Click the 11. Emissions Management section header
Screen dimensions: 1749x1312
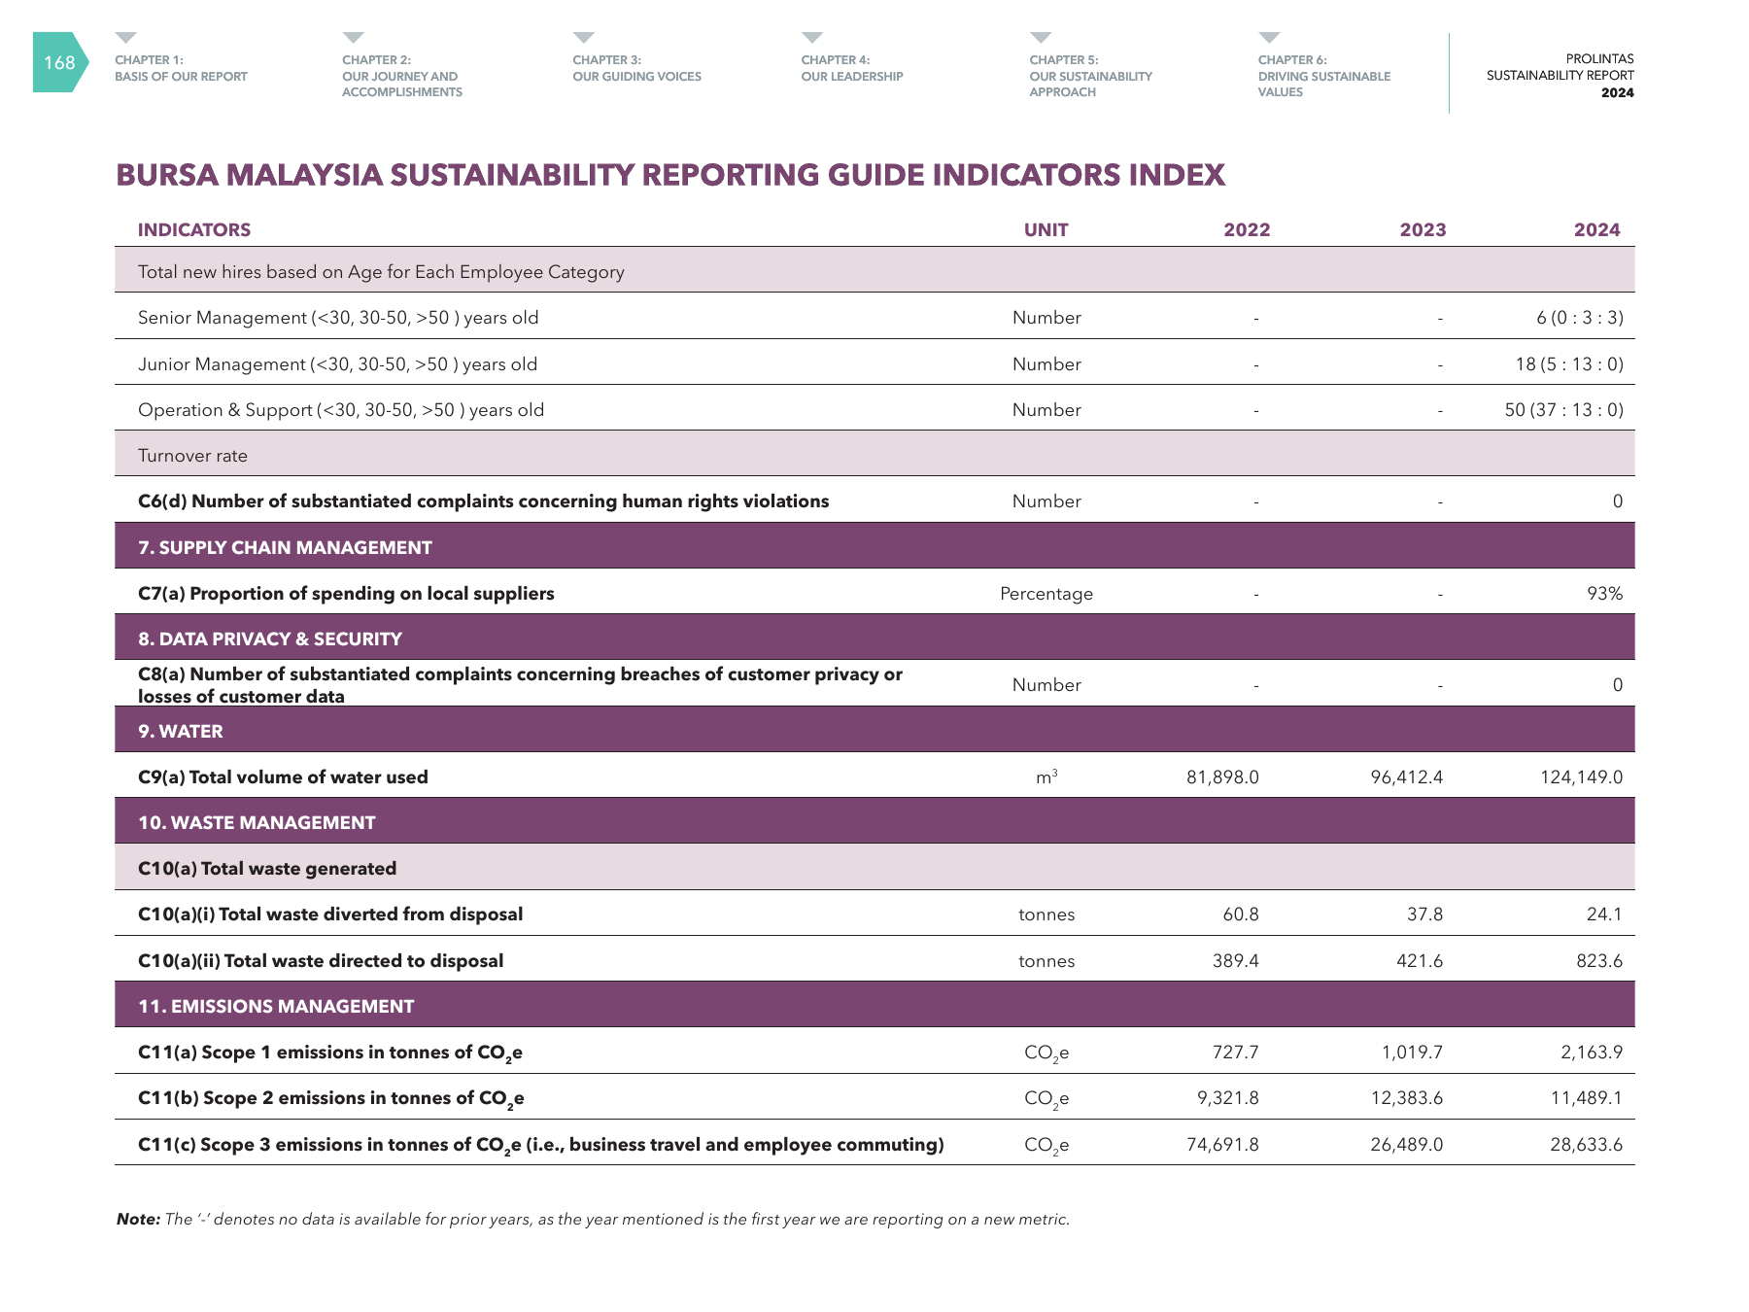coord(874,1005)
